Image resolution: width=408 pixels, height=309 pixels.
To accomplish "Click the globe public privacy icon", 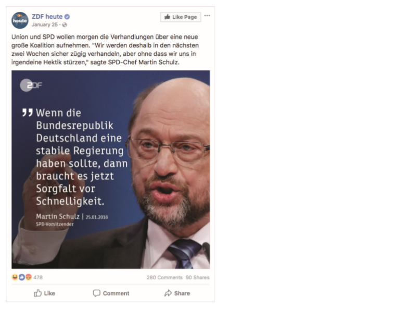I will click(65, 25).
